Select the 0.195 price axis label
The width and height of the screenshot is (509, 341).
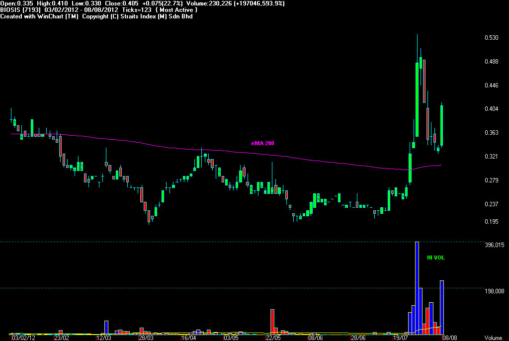point(492,222)
